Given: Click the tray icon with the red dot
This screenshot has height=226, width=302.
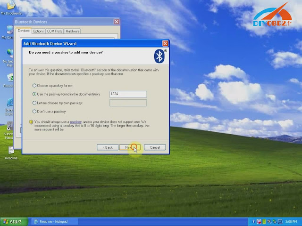Looking at the screenshot, I should point(259,222).
